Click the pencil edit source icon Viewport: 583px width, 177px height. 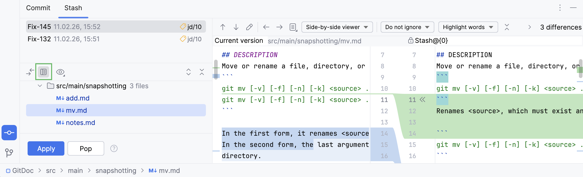pyautogui.click(x=249, y=27)
